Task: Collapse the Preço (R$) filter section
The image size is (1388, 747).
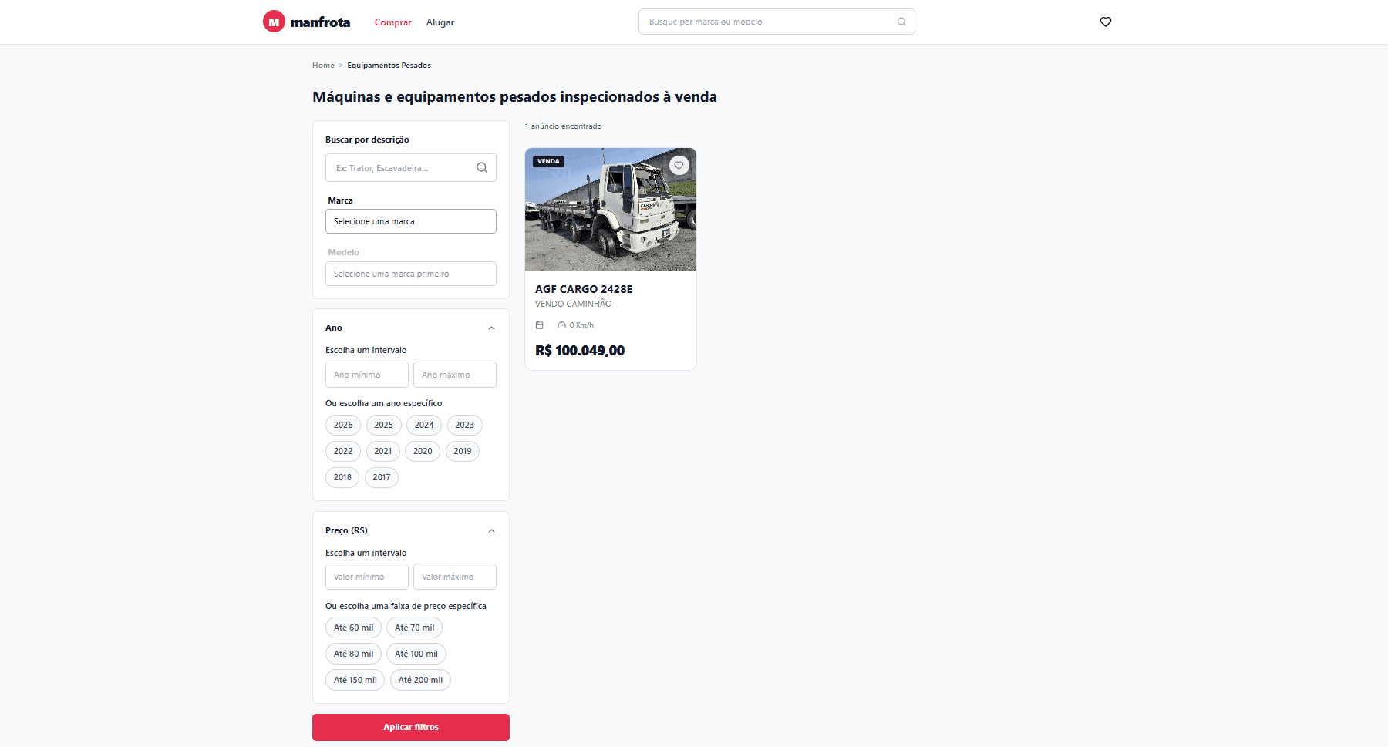Action: [491, 531]
